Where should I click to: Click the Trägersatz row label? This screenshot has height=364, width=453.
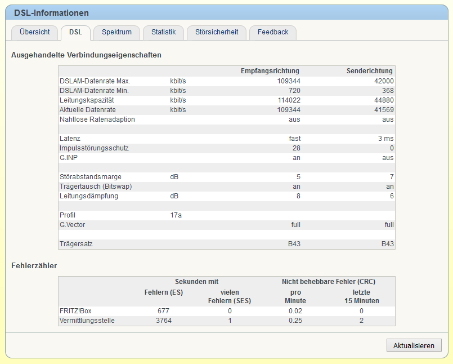coord(76,244)
